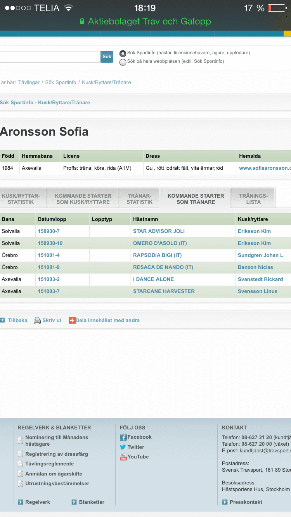Click the red plus share icon
The width and height of the screenshot is (291, 517).
coord(72,321)
